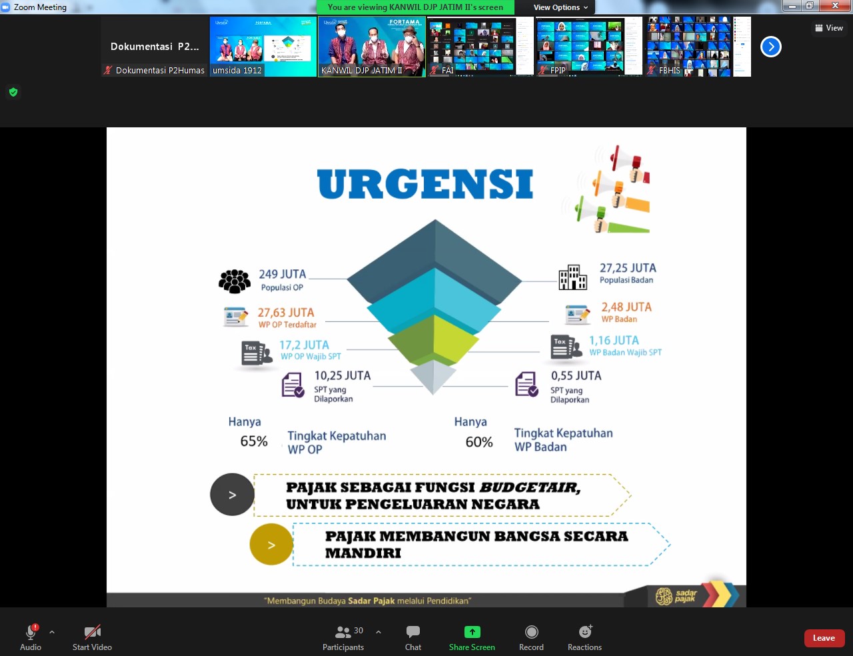
Task: Click the Start Video camera icon
Action: click(92, 632)
